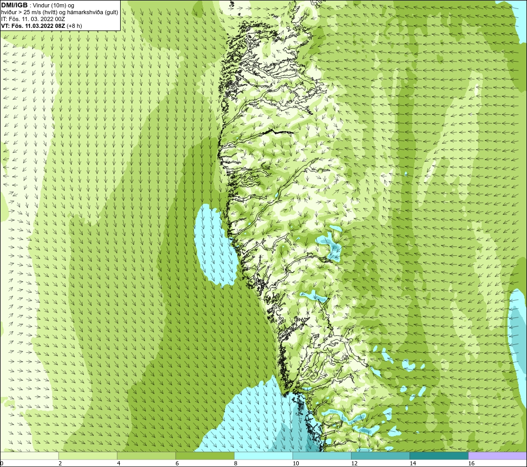Viewport: 527px width, 467px height.
Task: Click the scale label "4"
Action: [x=119, y=463]
